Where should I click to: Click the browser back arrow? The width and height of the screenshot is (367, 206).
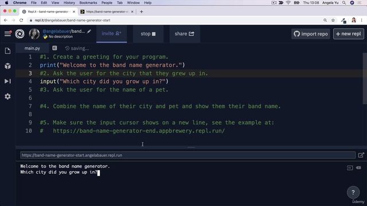[x=6, y=21]
